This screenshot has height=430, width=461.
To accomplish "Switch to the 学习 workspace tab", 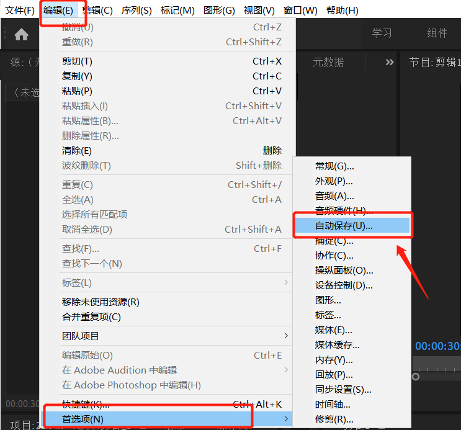I will coord(382,33).
